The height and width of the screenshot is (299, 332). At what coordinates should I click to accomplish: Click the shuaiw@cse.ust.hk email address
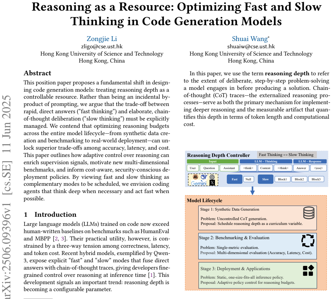pos(251,46)
